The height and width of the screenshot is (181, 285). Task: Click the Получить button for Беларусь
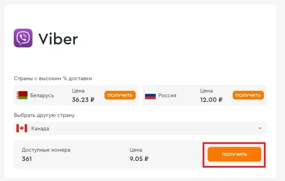pos(120,95)
